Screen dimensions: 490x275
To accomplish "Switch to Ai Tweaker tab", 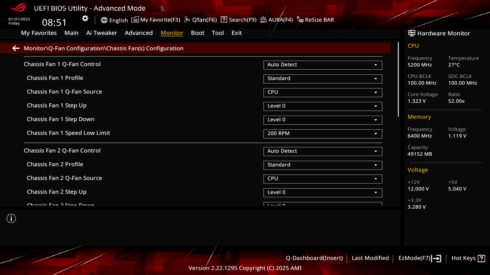I will [x=101, y=33].
